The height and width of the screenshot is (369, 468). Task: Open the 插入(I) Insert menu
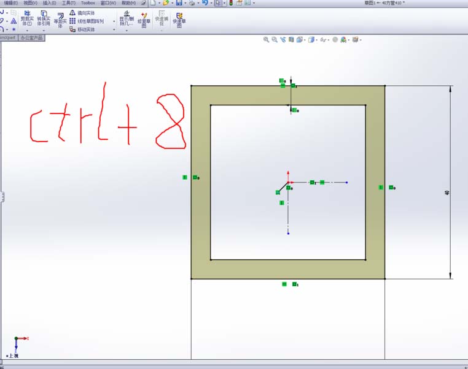50,2
